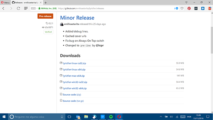Download lyricfier-mac-x64.zip
This screenshot has width=213, height=120.
point(74,76)
